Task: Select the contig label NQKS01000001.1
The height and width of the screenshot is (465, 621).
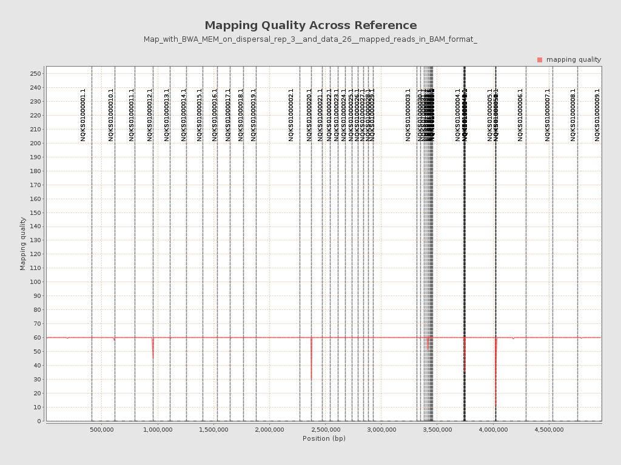Action: [81, 115]
